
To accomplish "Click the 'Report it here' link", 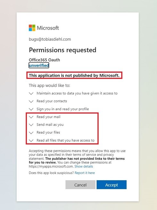I will point(85,173).
